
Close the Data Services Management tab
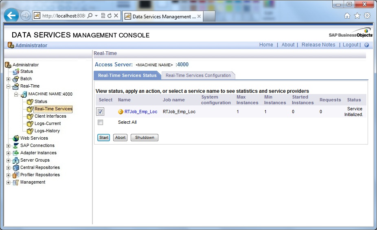tap(199, 16)
